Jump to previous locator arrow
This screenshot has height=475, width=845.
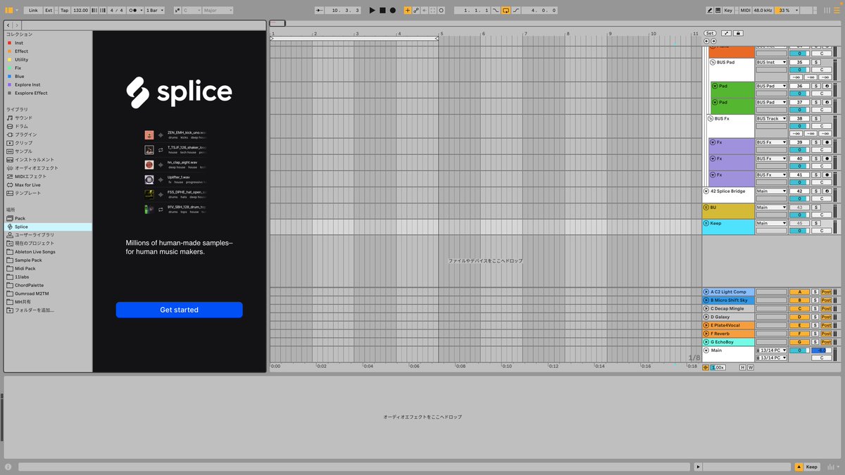coord(707,41)
